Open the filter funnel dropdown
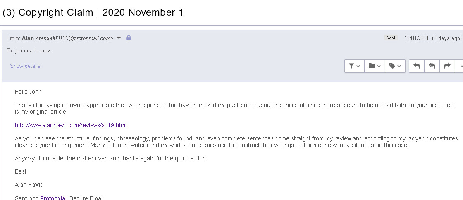Screen dimensions: 463x200 click(x=354, y=66)
